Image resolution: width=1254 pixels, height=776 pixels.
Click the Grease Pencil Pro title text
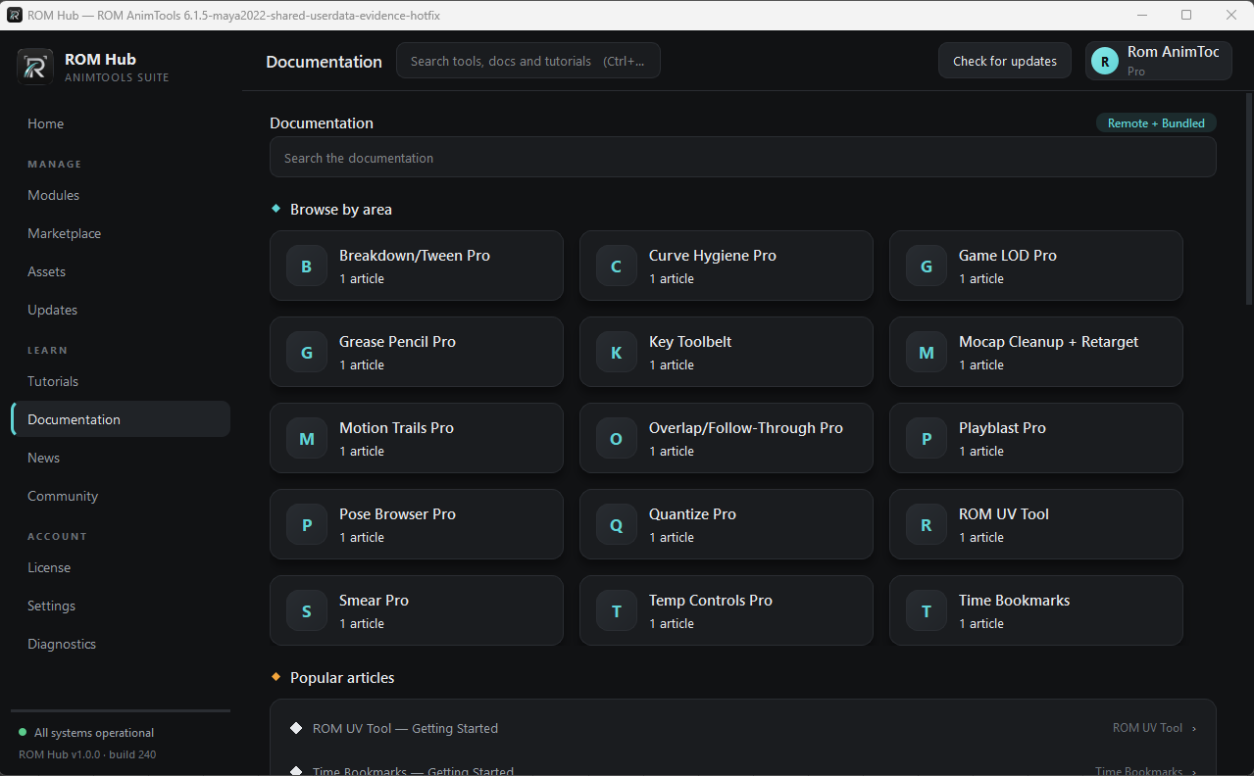point(397,341)
